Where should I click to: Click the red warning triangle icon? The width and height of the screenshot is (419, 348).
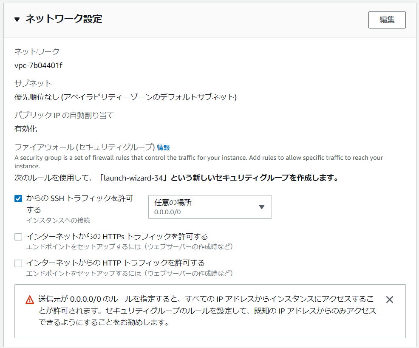30,300
